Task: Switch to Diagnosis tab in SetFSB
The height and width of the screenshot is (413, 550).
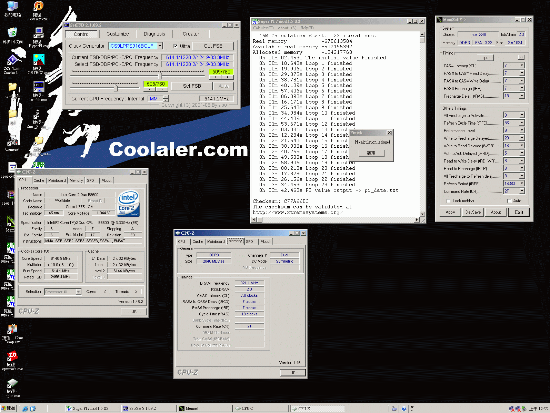Action: point(154,34)
